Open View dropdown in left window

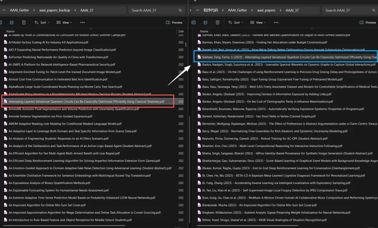click(64, 22)
